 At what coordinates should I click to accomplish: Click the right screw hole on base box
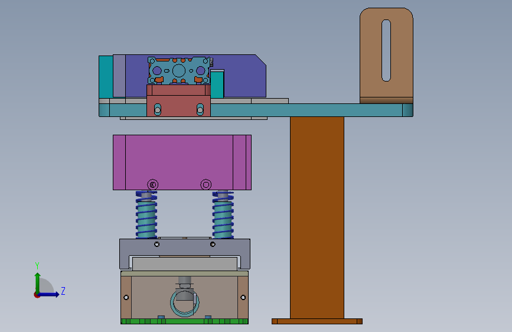click(x=243, y=297)
